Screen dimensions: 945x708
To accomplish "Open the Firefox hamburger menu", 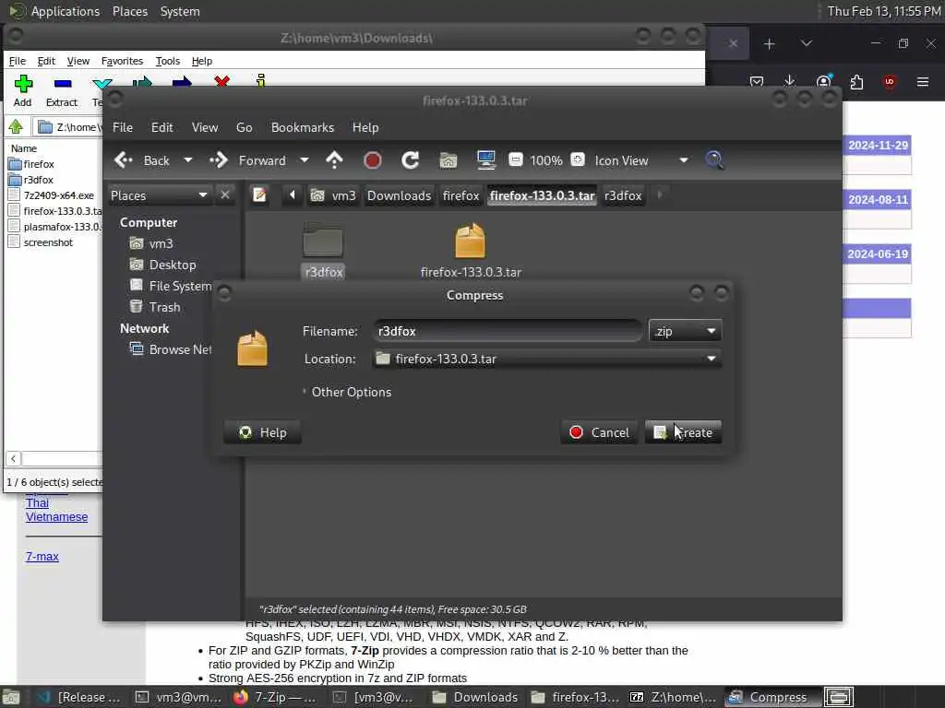I will (x=923, y=81).
